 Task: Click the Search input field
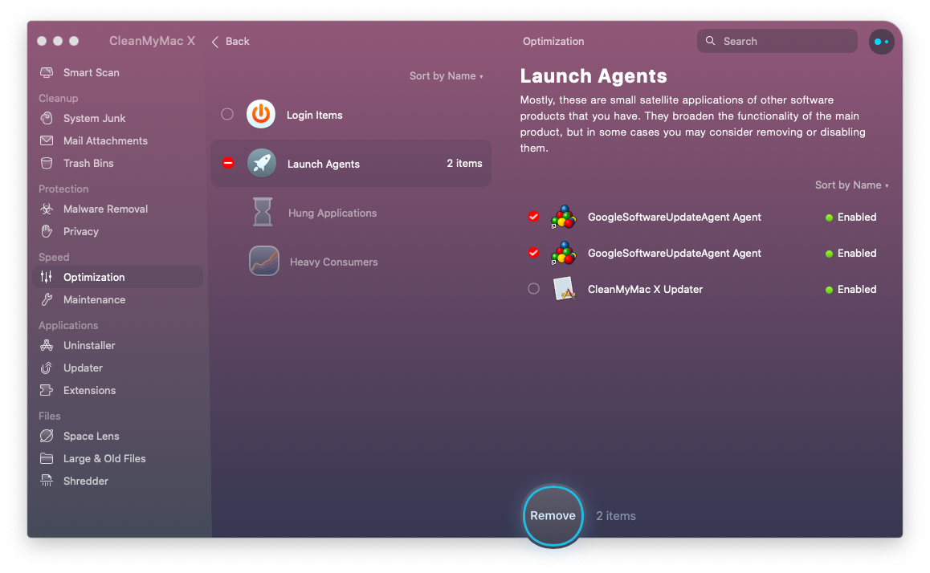777,41
